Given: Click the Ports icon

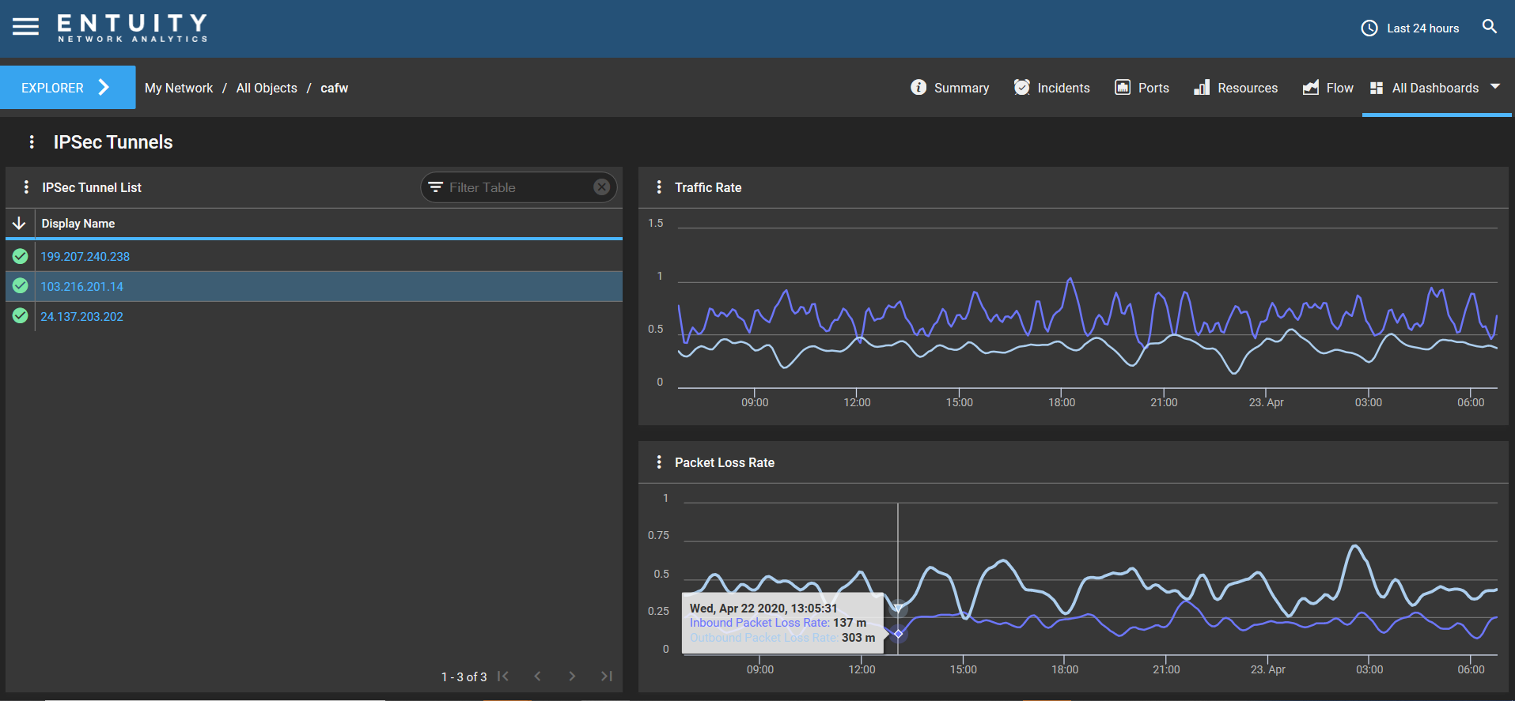Looking at the screenshot, I should tap(1123, 87).
